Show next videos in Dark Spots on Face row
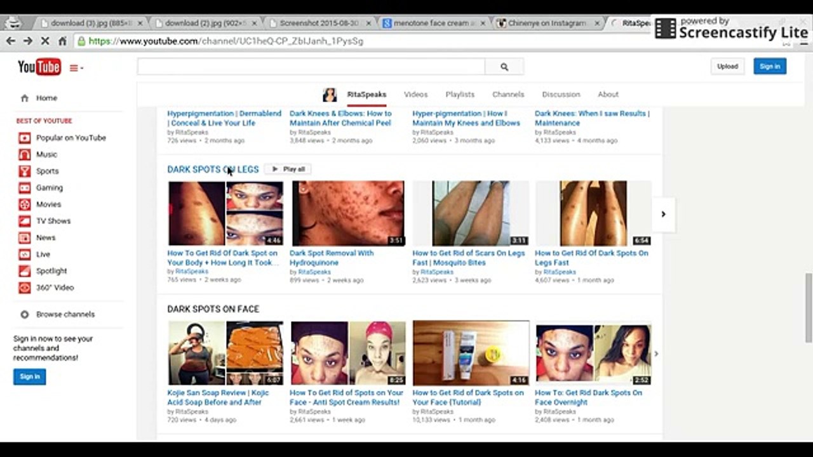 pos(656,354)
